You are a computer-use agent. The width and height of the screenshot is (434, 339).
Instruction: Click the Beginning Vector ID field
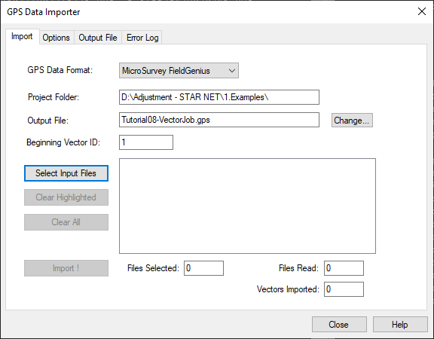(146, 142)
